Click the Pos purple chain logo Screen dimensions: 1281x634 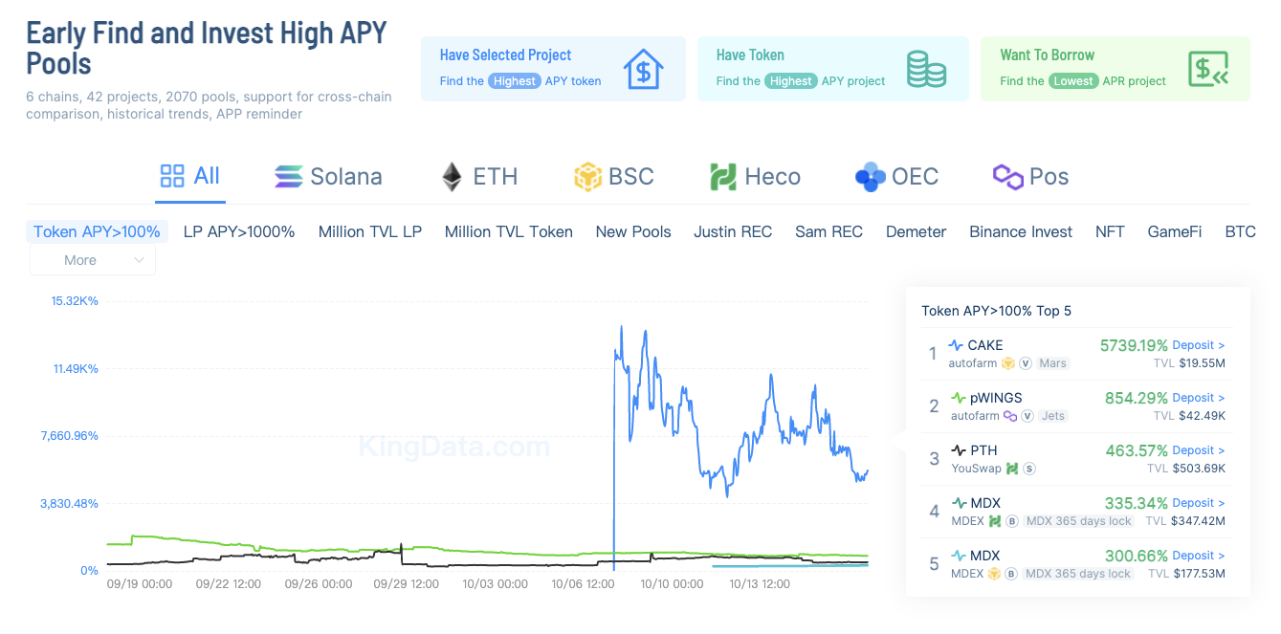pyautogui.click(x=1007, y=177)
